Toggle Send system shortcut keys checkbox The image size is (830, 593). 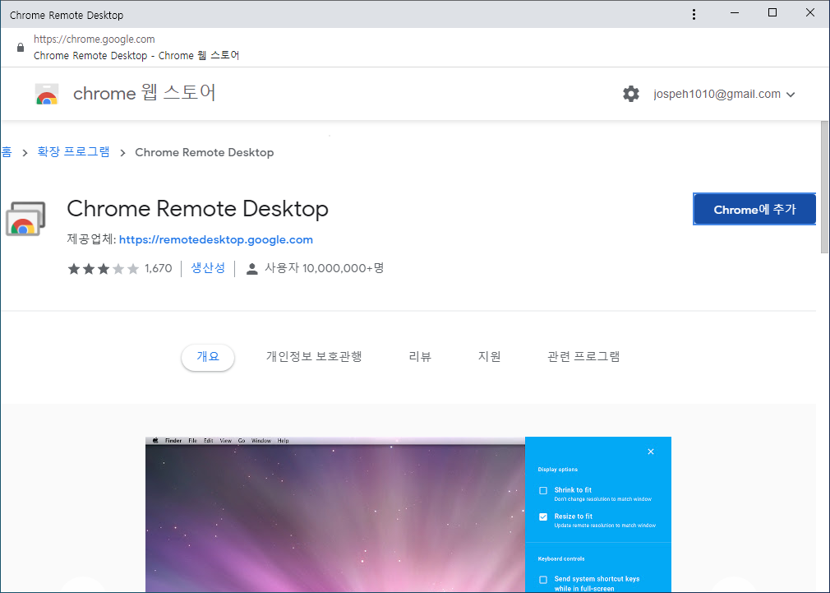pos(543,580)
